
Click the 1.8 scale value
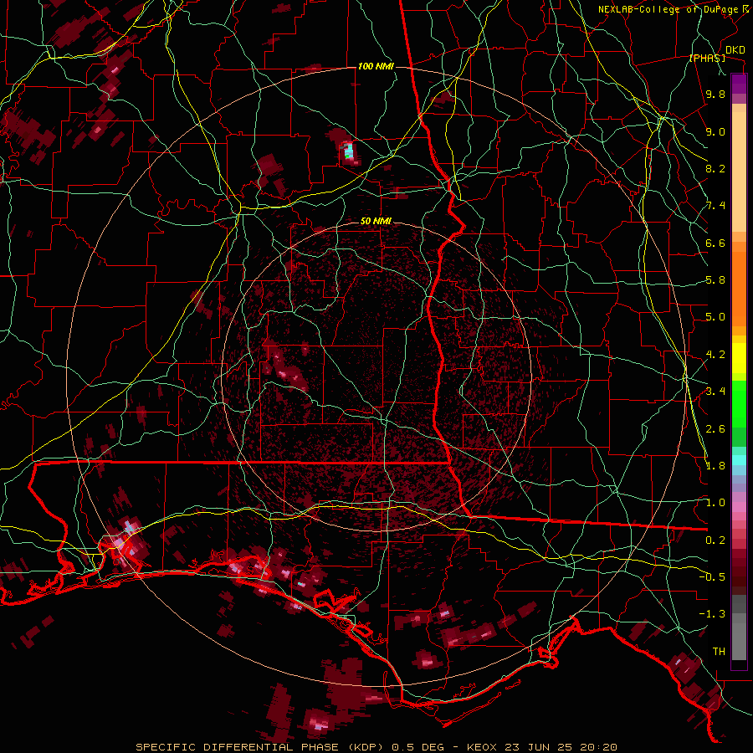(715, 466)
